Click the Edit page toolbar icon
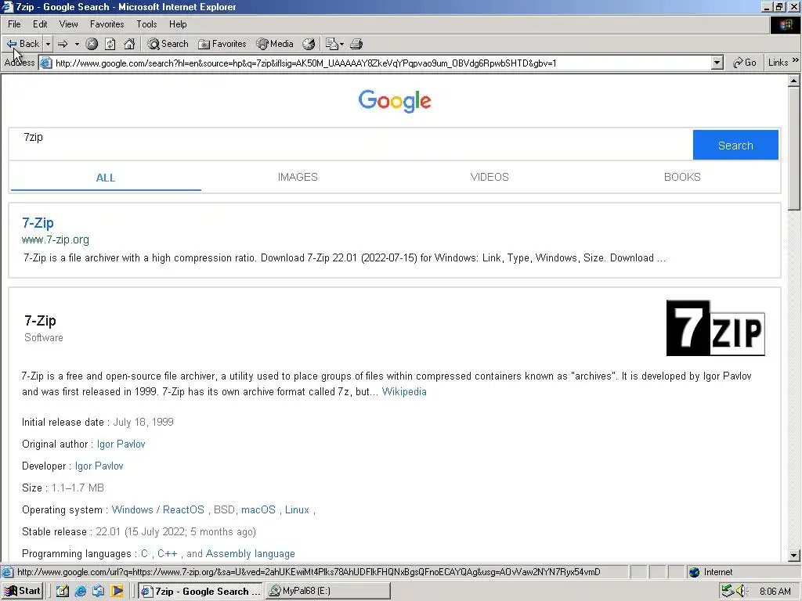This screenshot has width=802, height=601. click(x=331, y=44)
